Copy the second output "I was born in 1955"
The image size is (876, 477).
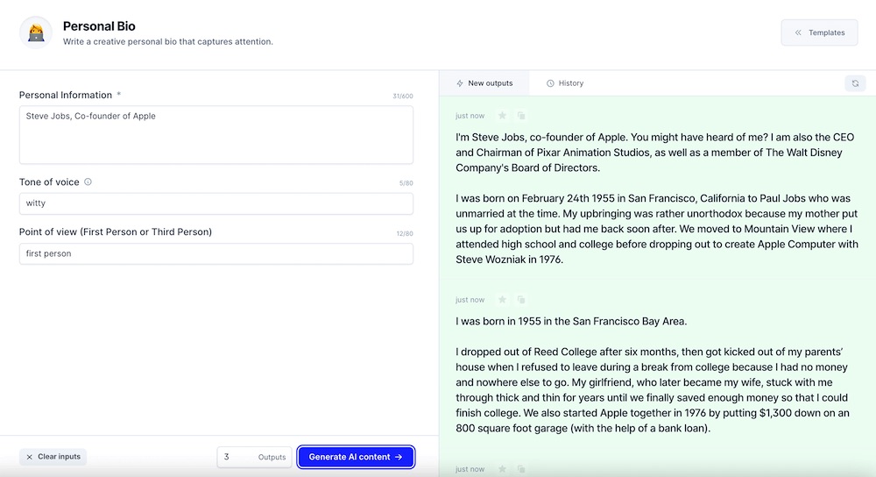coord(521,300)
